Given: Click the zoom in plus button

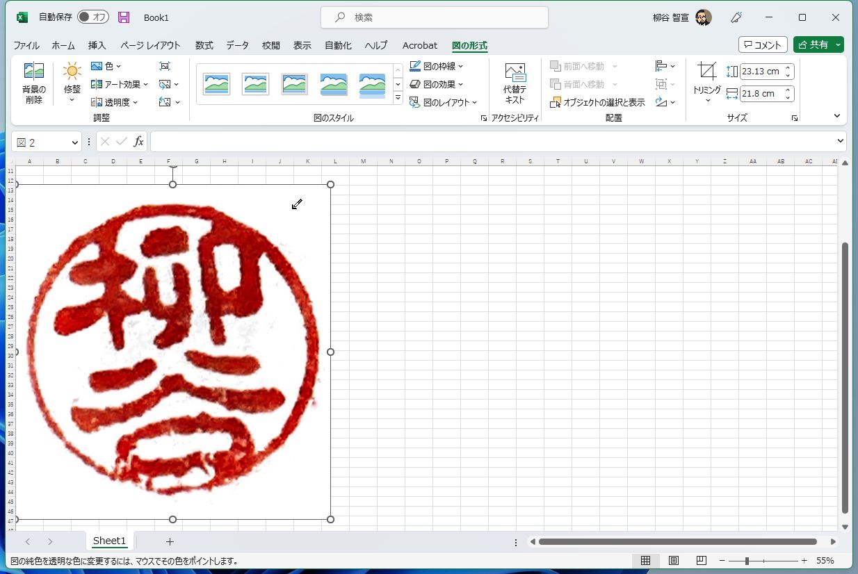Looking at the screenshot, I should [x=804, y=561].
